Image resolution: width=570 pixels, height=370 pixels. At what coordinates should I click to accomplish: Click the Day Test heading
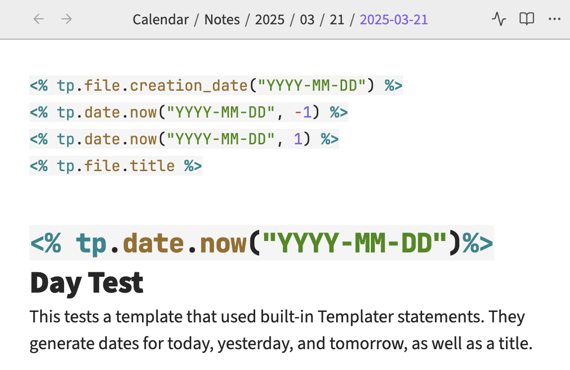coord(87,283)
